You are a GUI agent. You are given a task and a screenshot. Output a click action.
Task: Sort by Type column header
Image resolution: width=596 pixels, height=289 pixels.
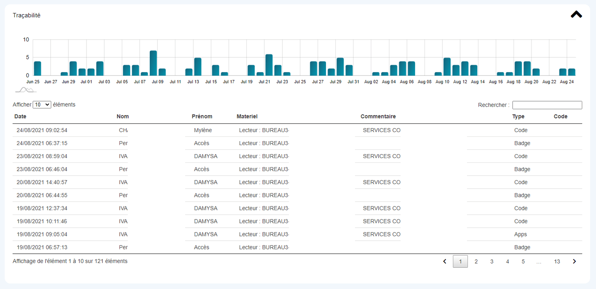518,116
